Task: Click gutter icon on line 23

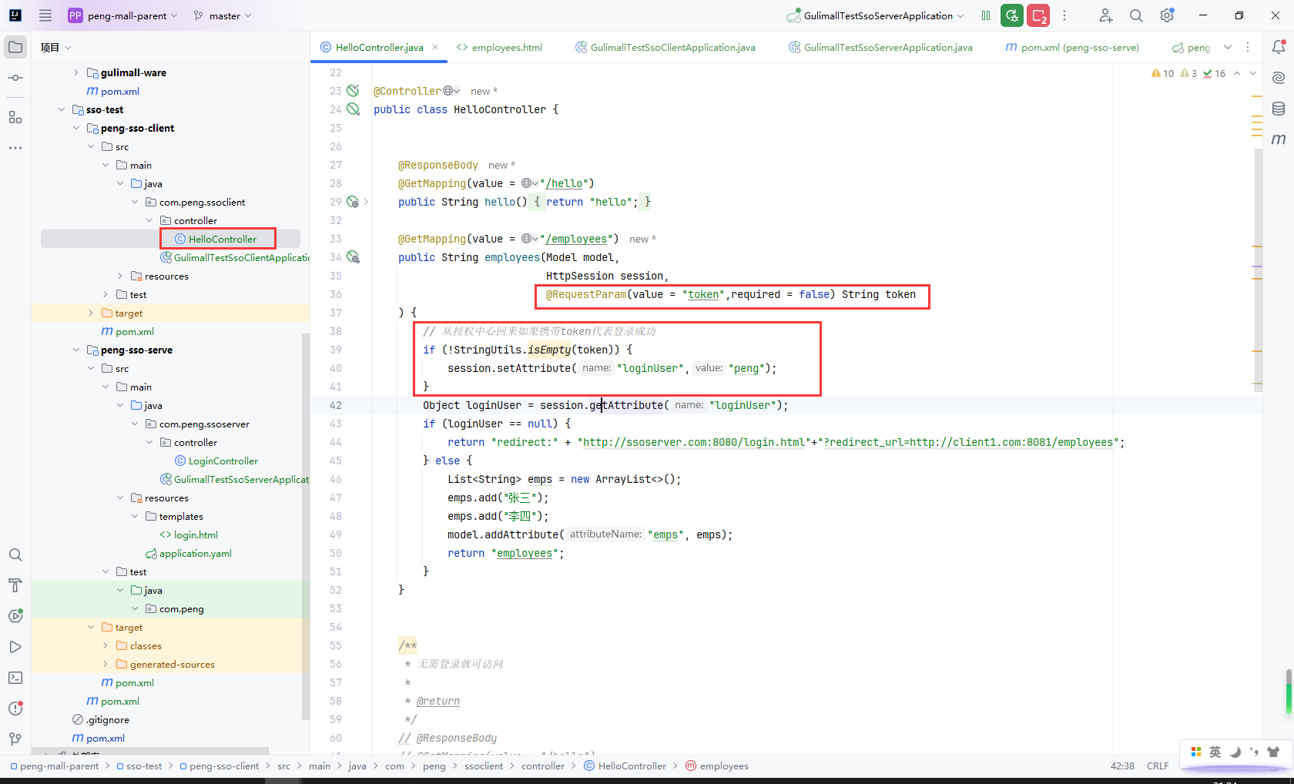Action: point(353,91)
